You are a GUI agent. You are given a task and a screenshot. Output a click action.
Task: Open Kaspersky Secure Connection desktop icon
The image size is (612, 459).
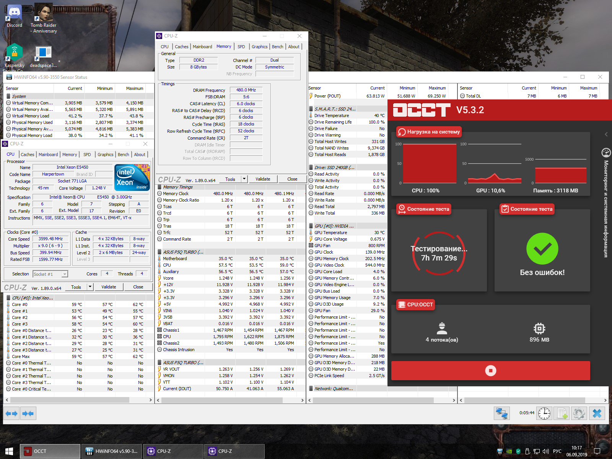click(x=15, y=57)
